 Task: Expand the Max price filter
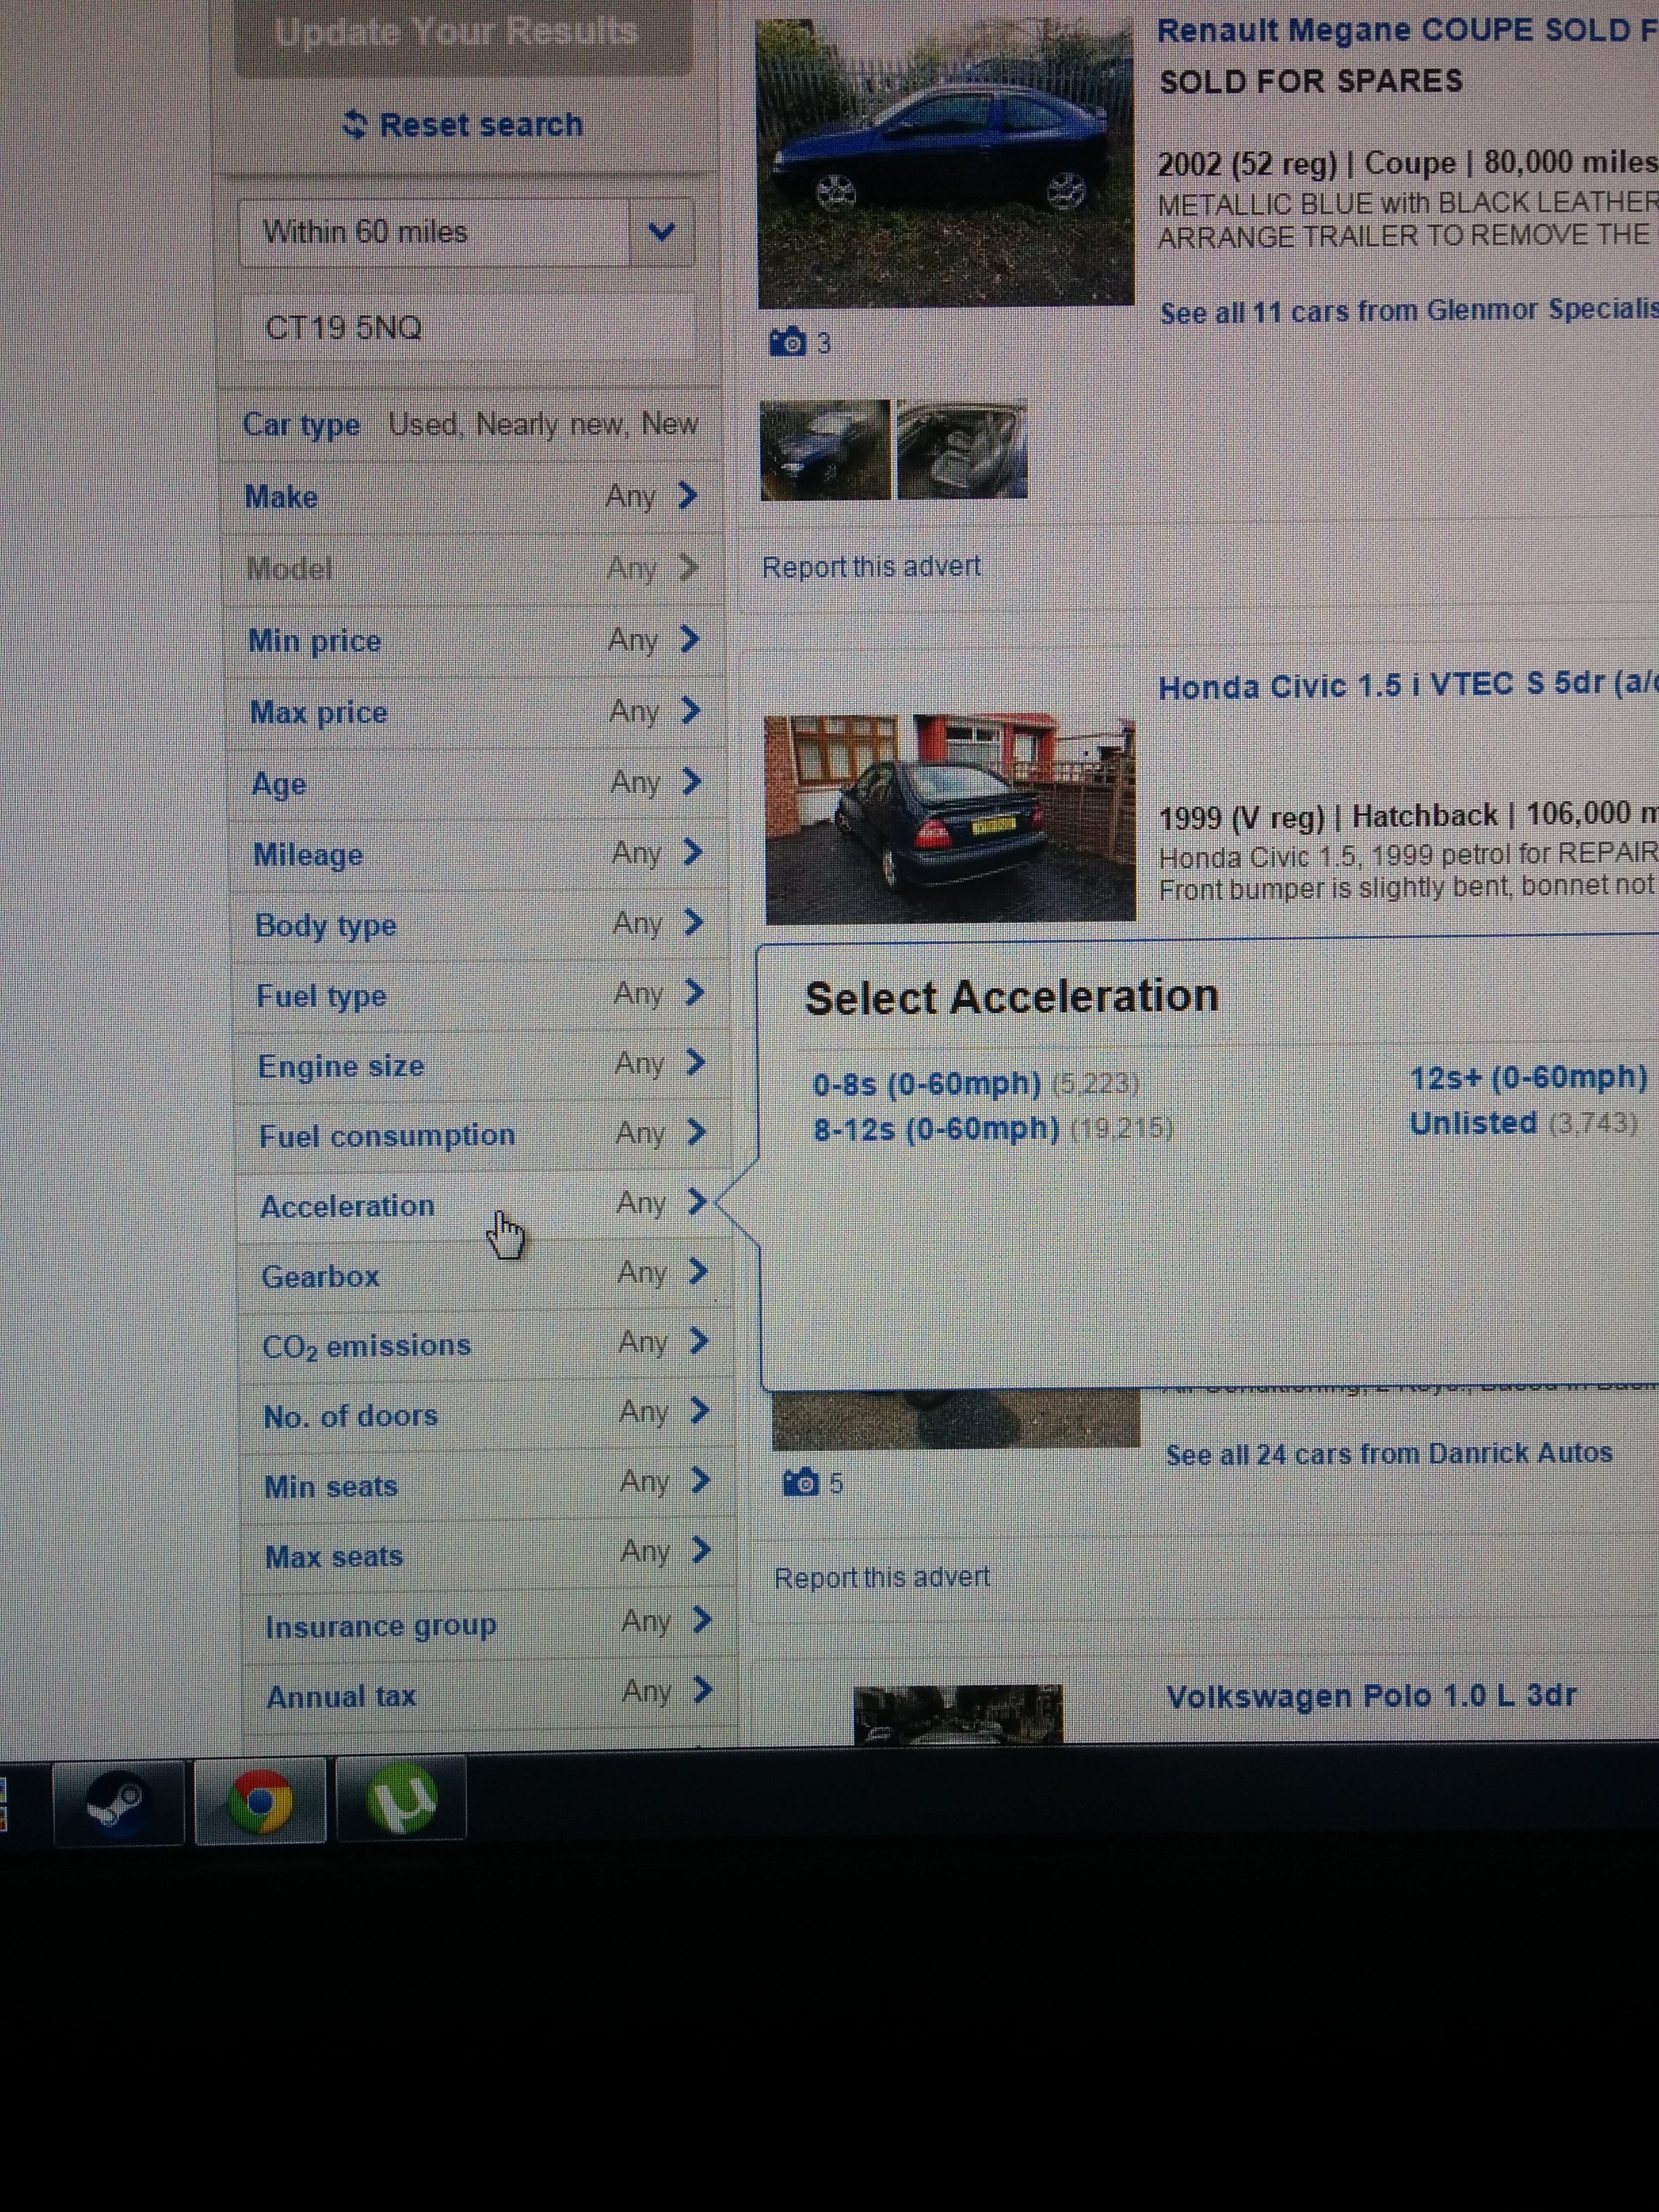tap(477, 712)
